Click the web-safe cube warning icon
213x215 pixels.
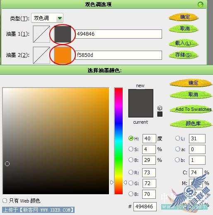160,108
